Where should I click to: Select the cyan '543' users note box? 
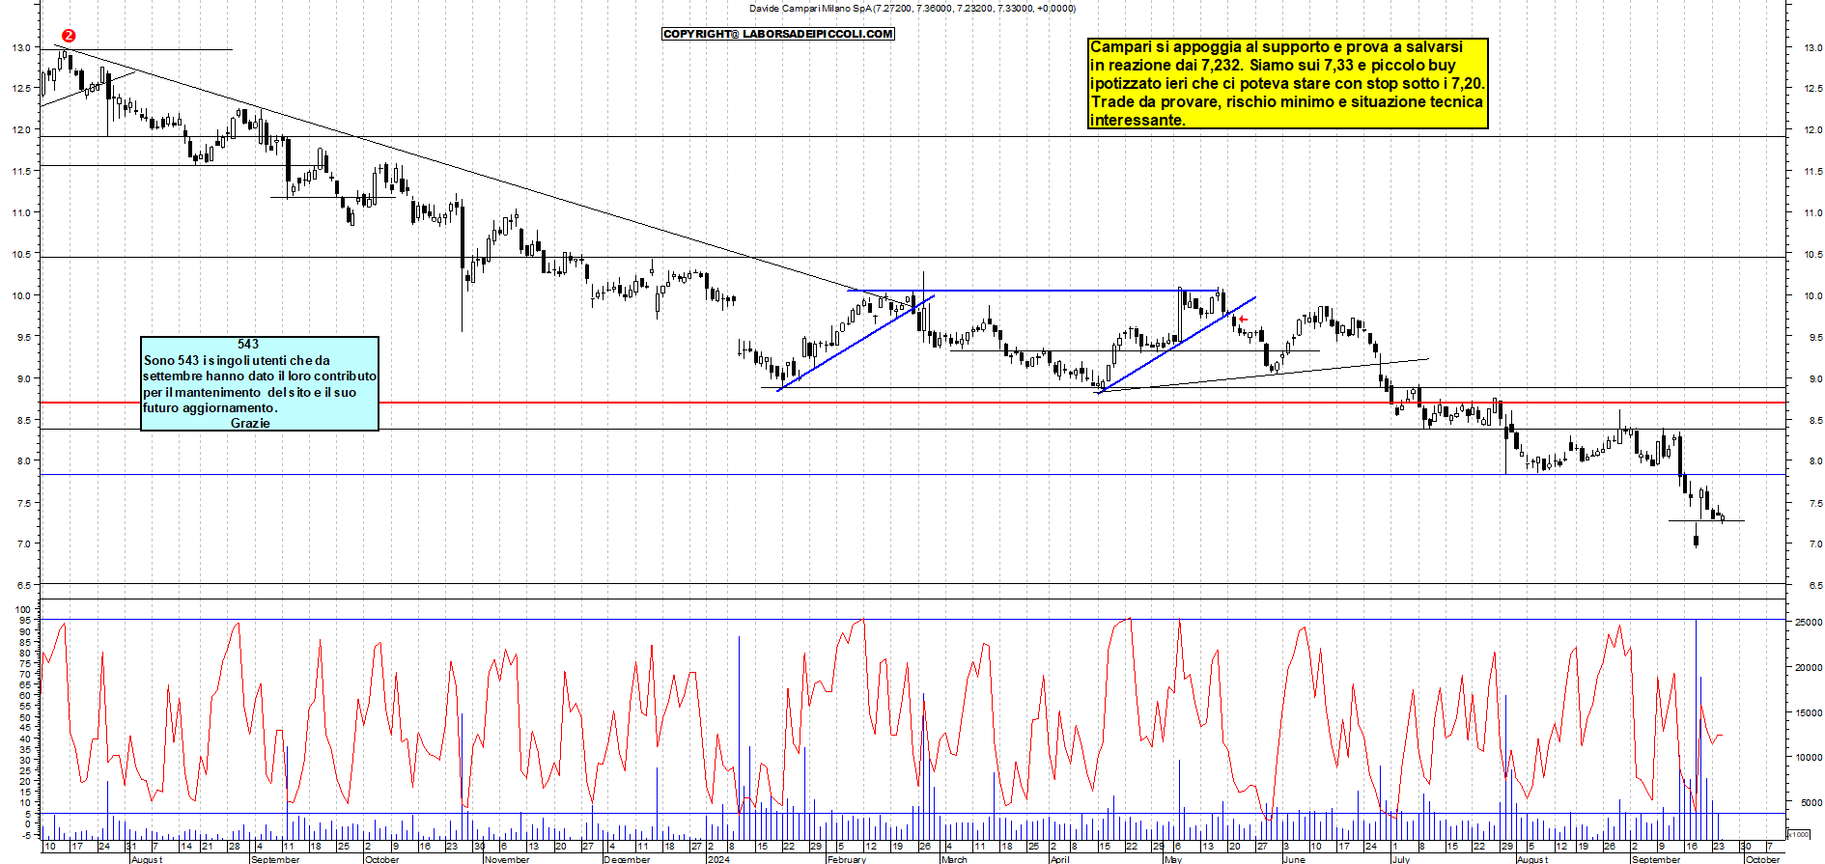[260, 383]
